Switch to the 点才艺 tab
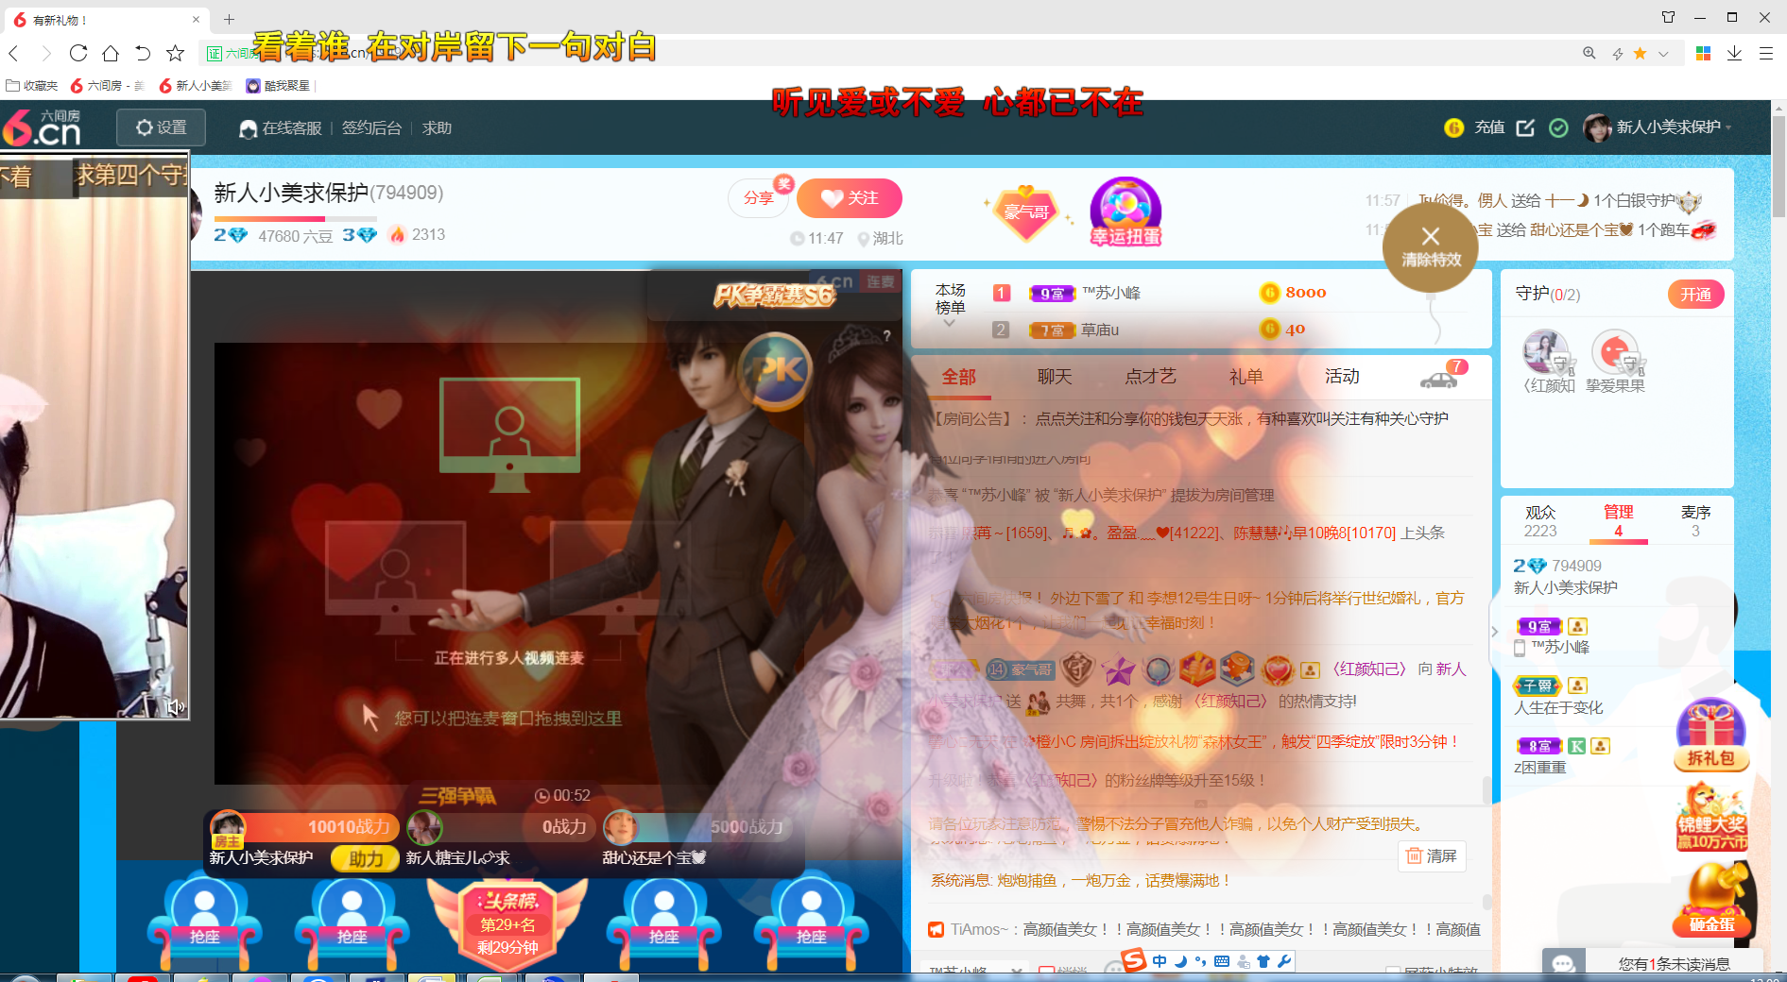1787x982 pixels. 1150,377
